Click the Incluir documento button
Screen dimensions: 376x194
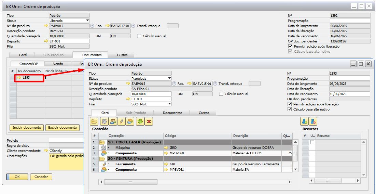tap(27, 127)
